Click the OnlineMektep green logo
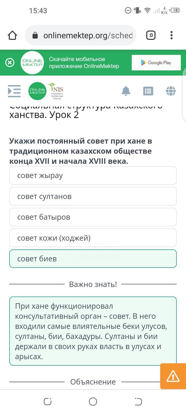186x414 pixels. (x=37, y=91)
